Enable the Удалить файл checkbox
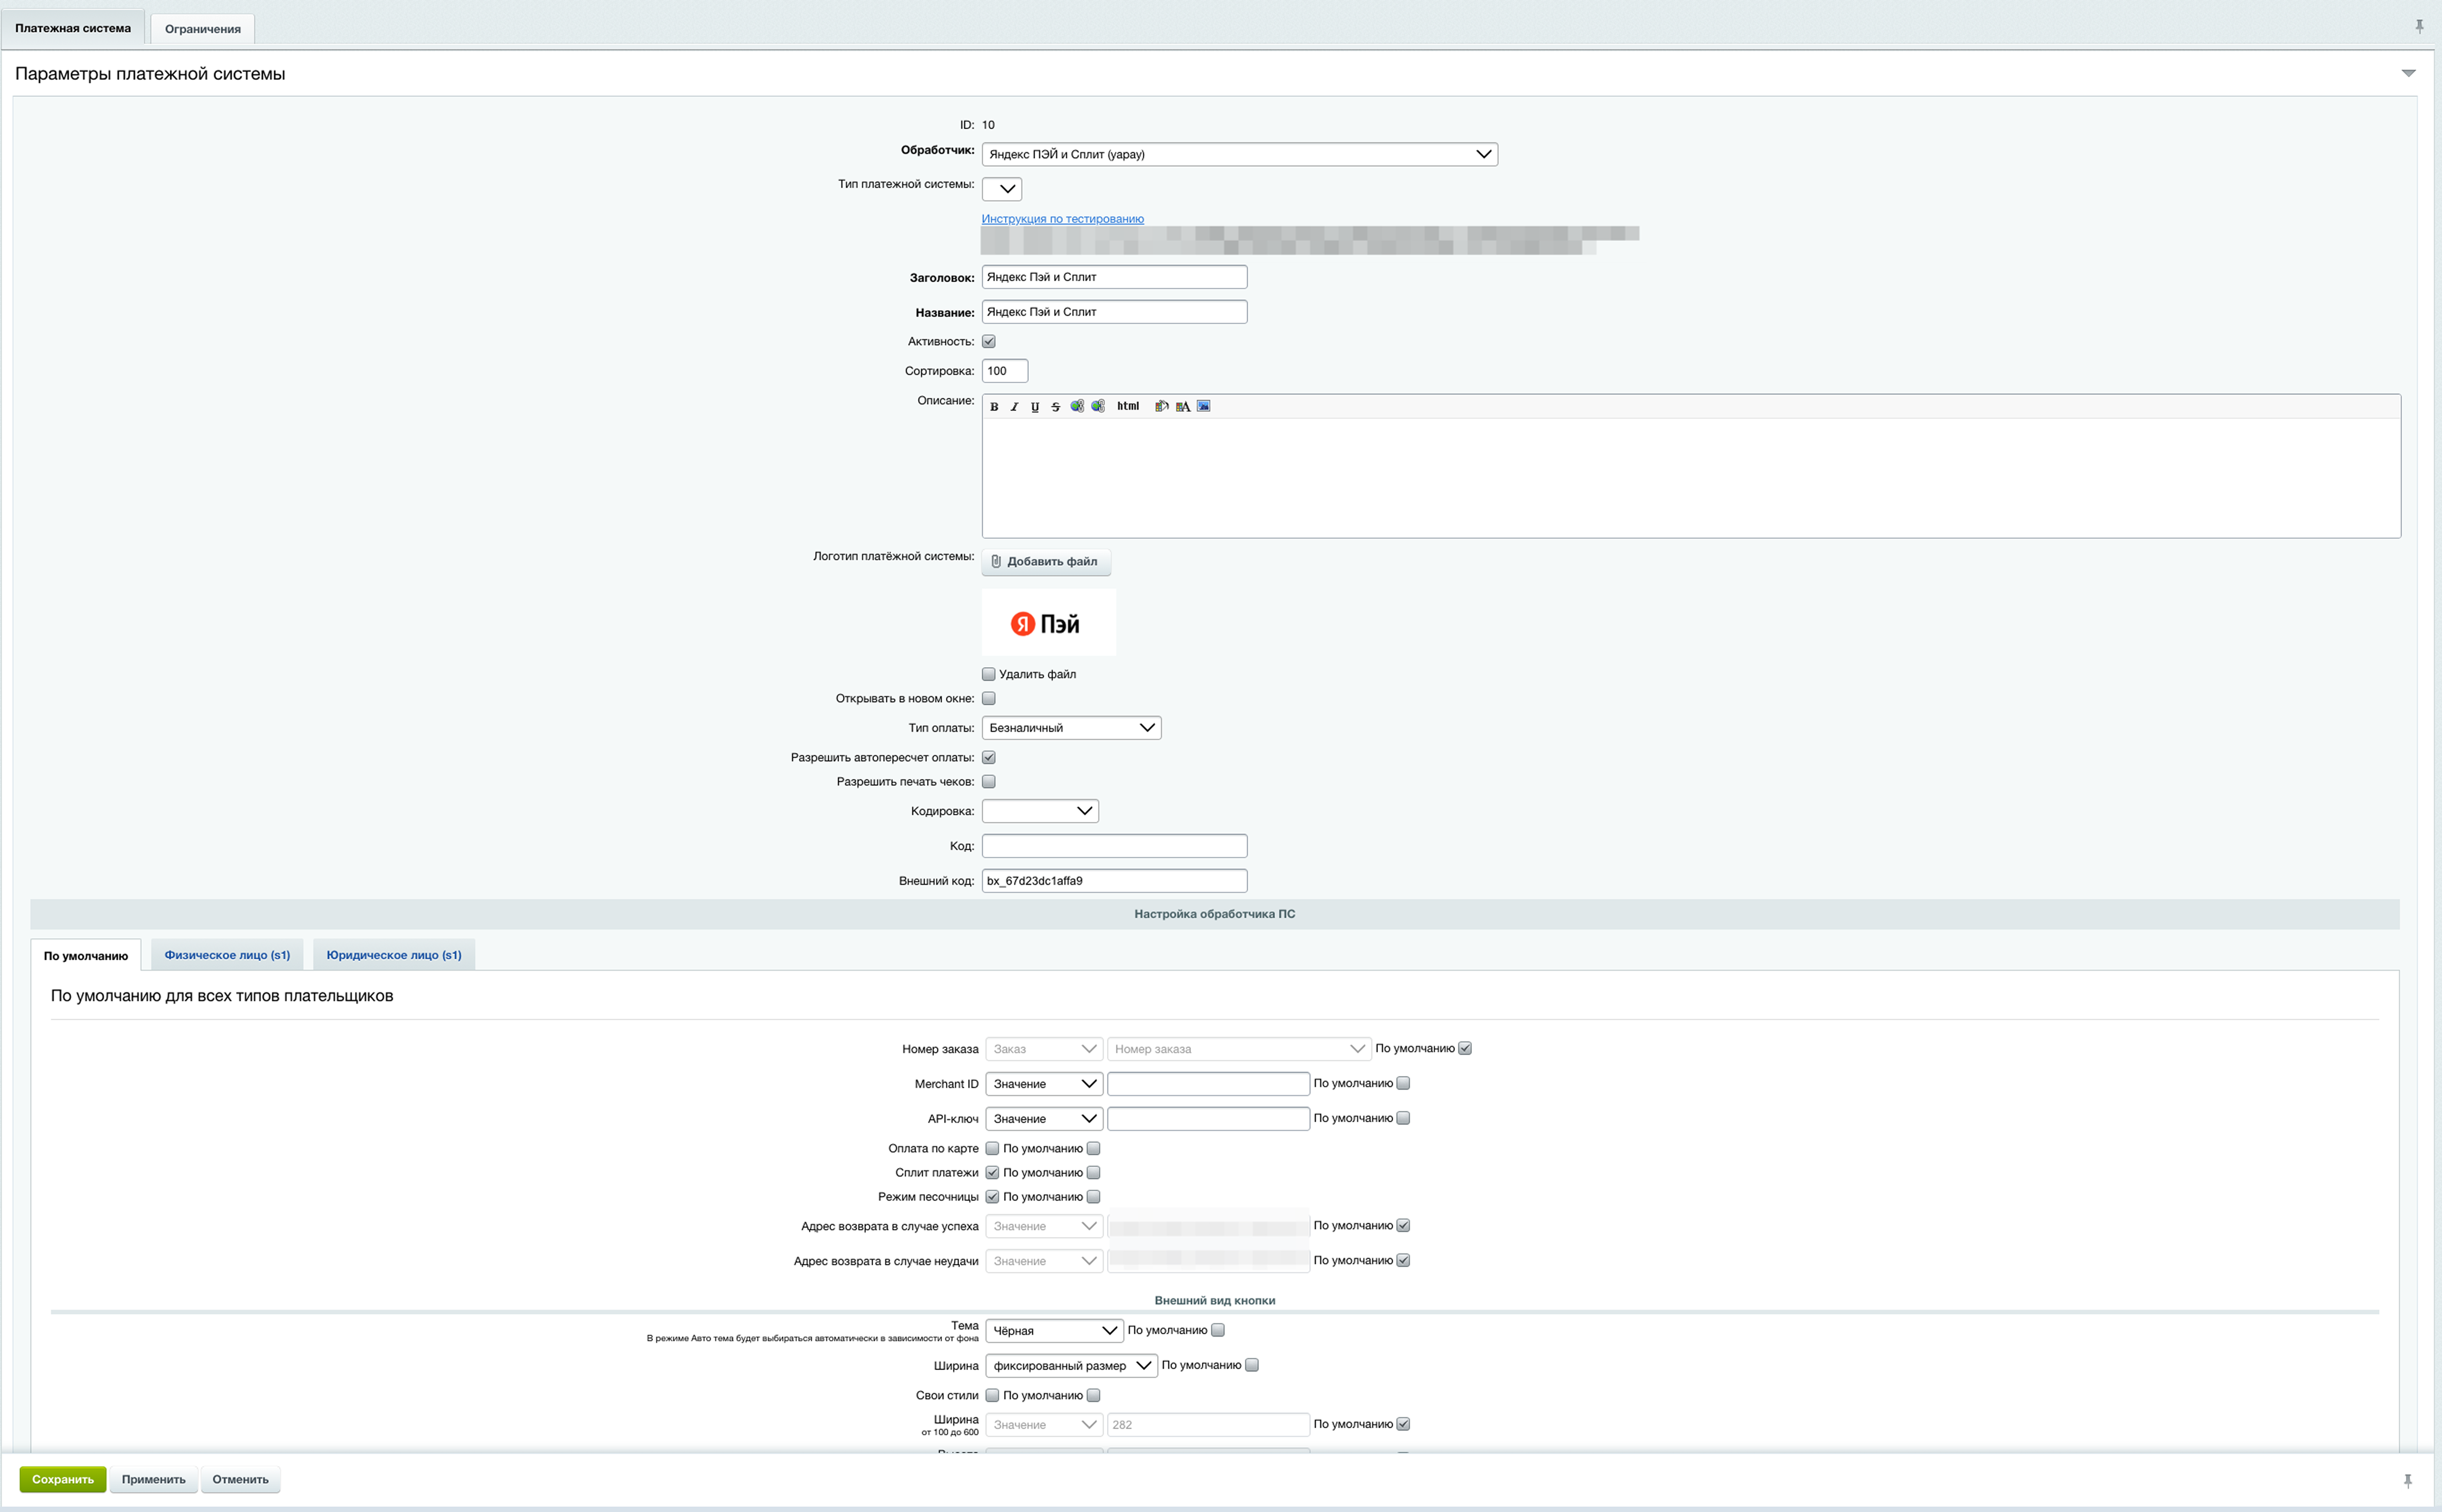The height and width of the screenshot is (1512, 2442). click(x=988, y=674)
